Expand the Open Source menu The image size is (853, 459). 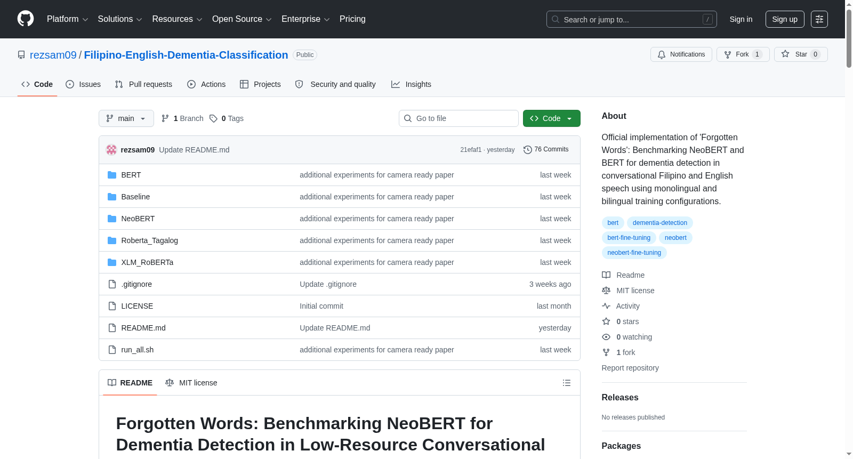(x=242, y=19)
